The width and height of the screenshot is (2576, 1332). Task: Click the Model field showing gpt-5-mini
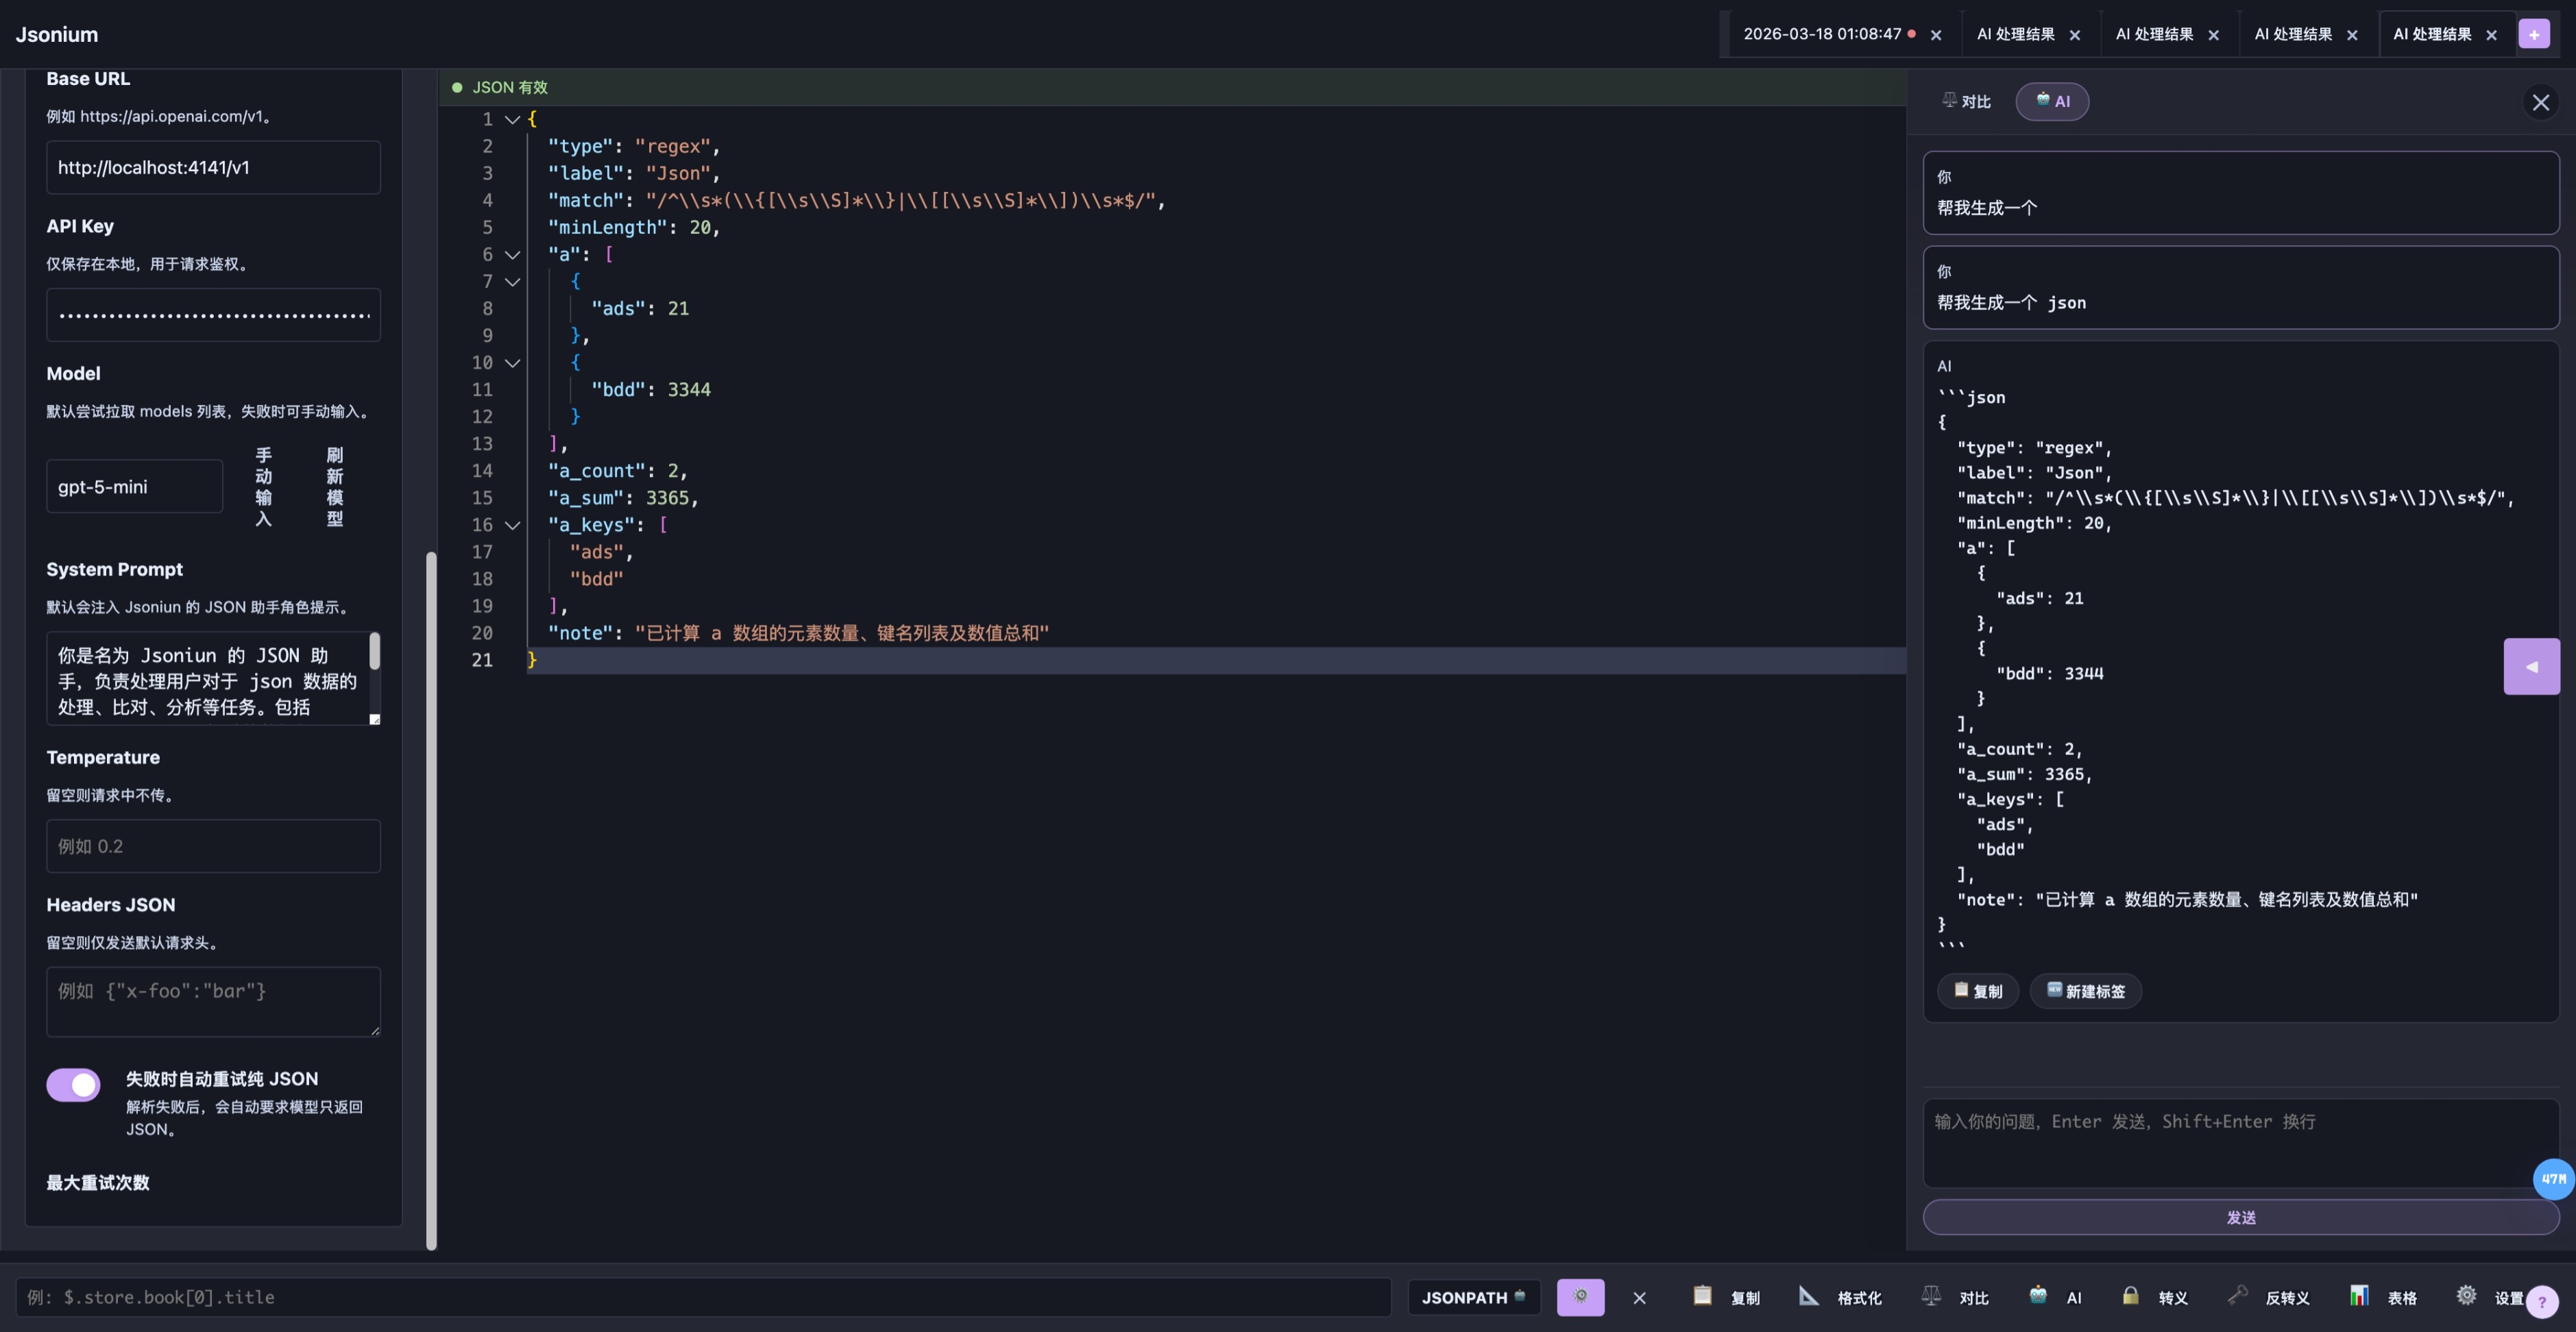(x=134, y=486)
